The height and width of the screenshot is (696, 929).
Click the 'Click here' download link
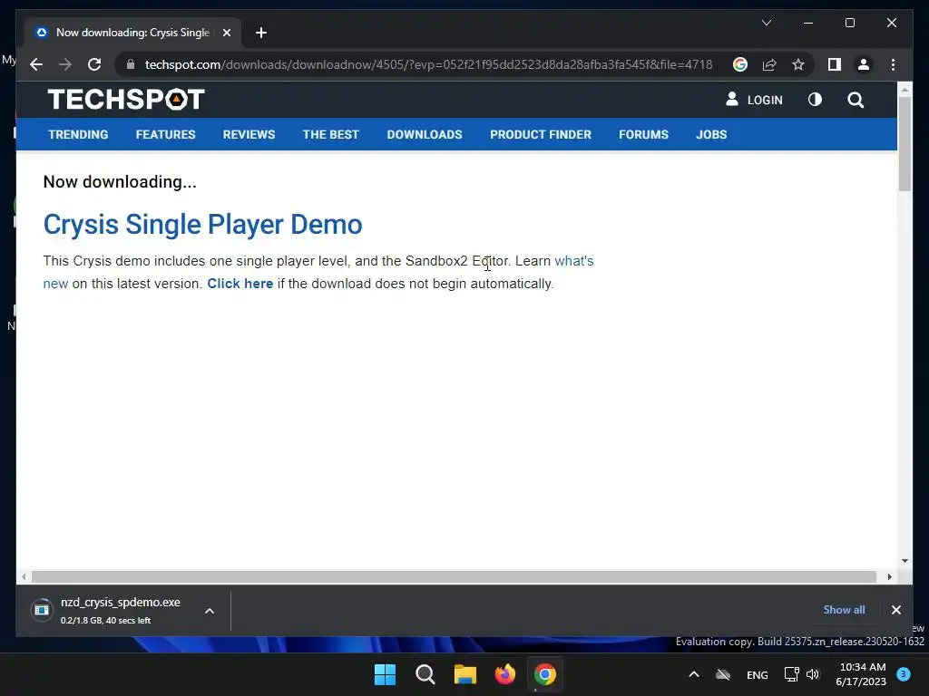click(240, 284)
